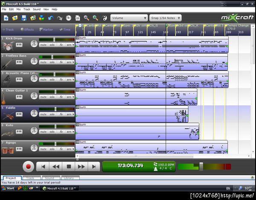
Task: Click the Windows Start button
Action: [x=8, y=188]
